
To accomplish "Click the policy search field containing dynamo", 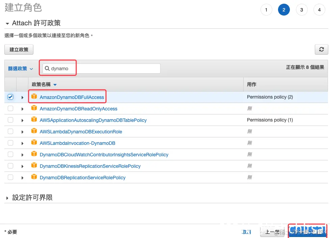I will 102,69.
